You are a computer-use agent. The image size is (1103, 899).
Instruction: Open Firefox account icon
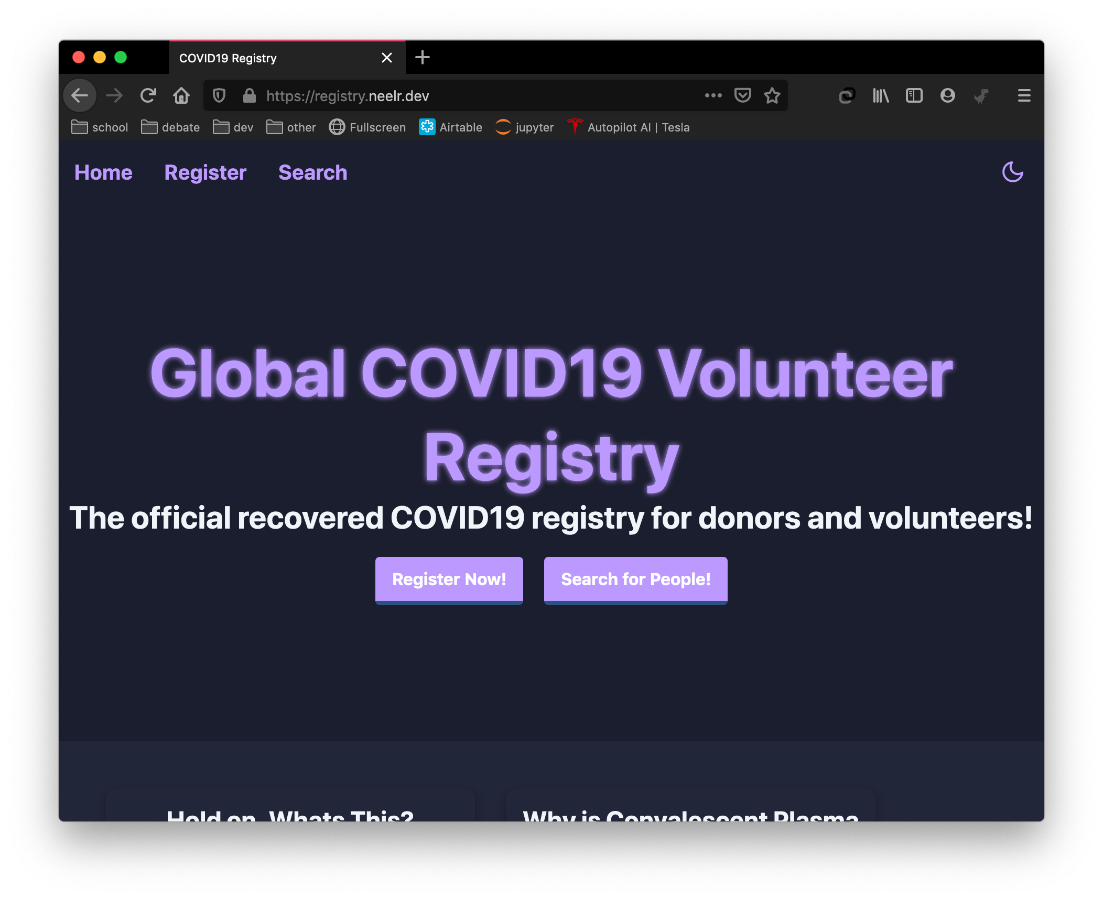click(947, 96)
